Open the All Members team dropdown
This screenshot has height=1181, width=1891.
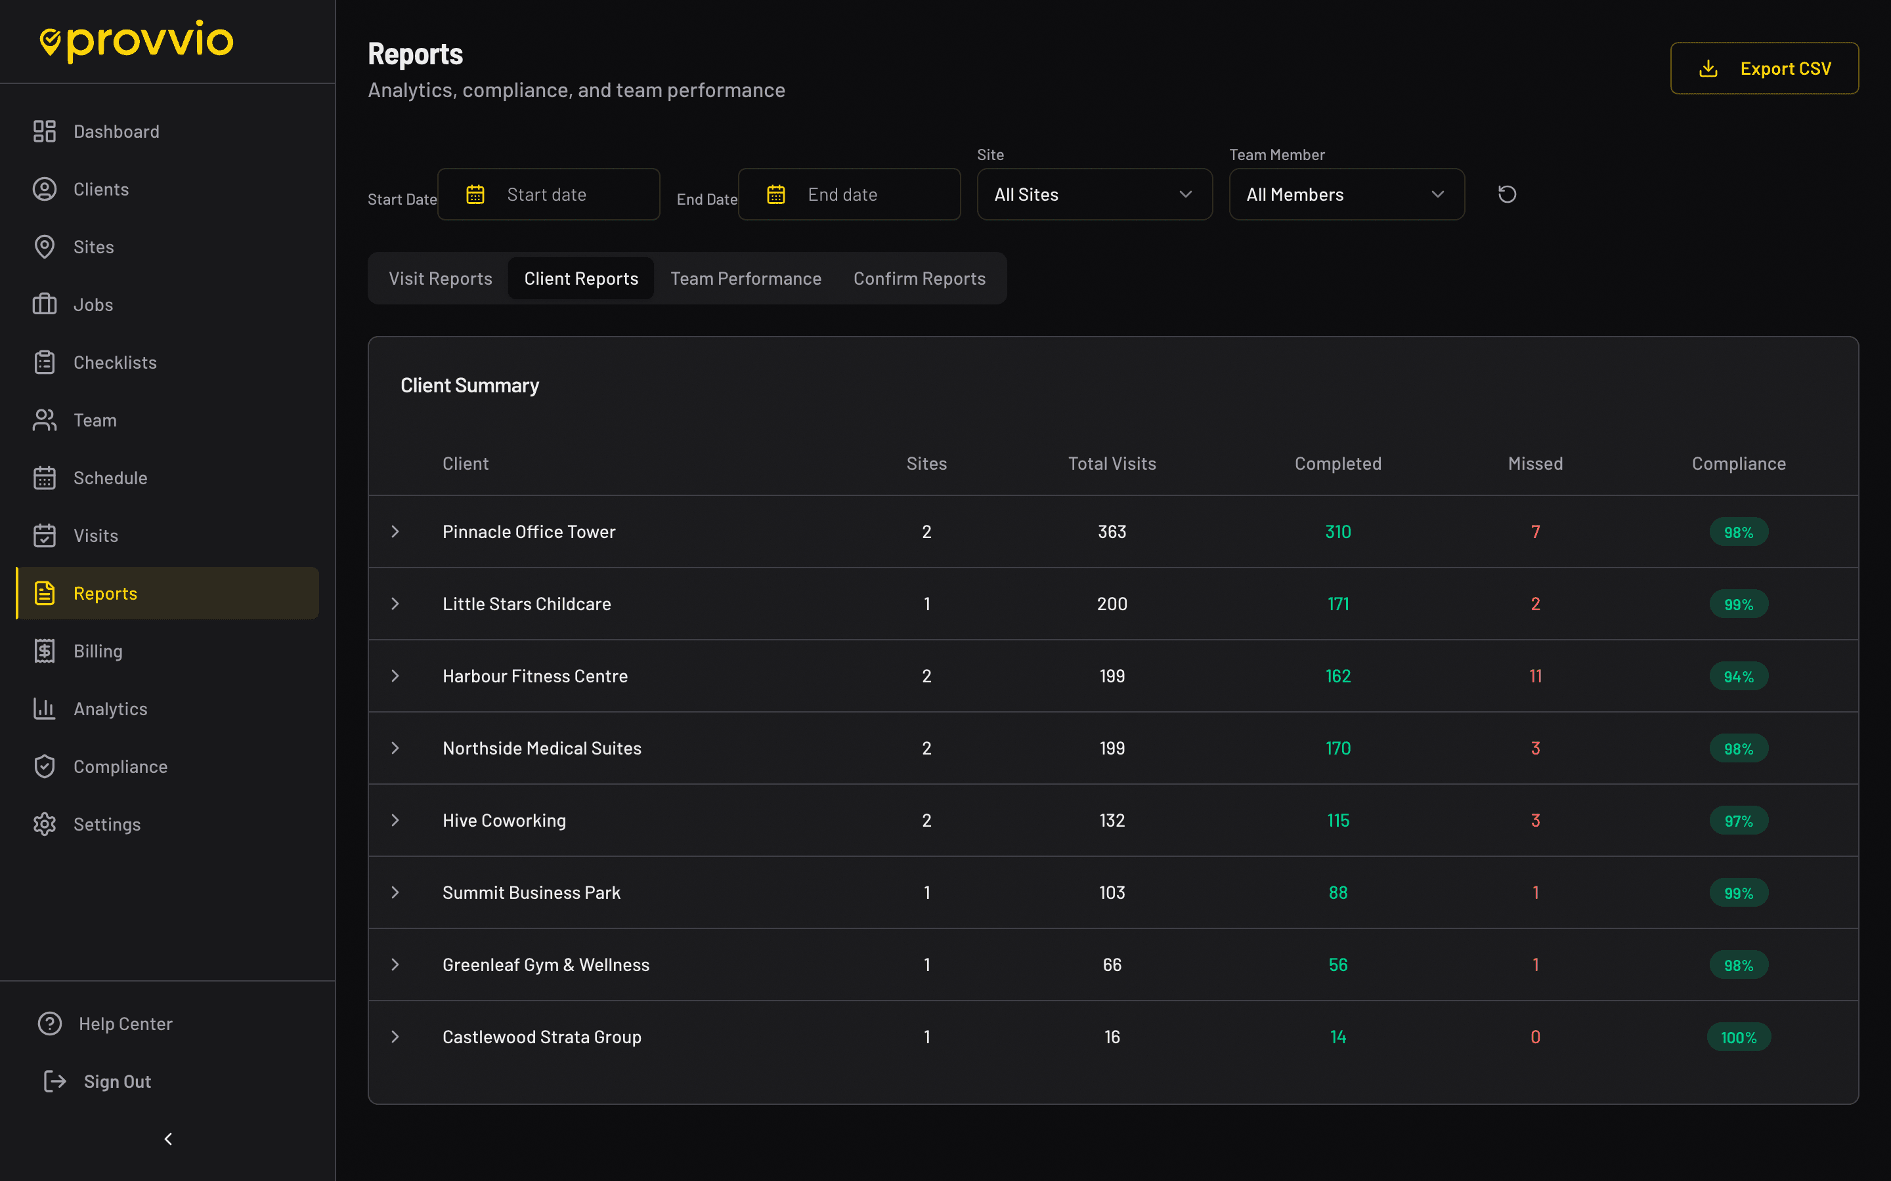(x=1345, y=194)
